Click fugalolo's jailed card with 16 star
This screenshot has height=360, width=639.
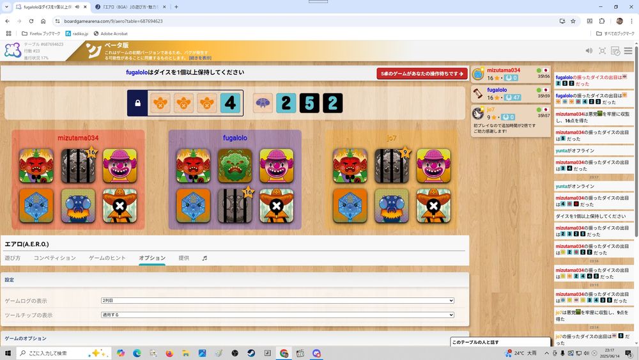click(x=235, y=206)
